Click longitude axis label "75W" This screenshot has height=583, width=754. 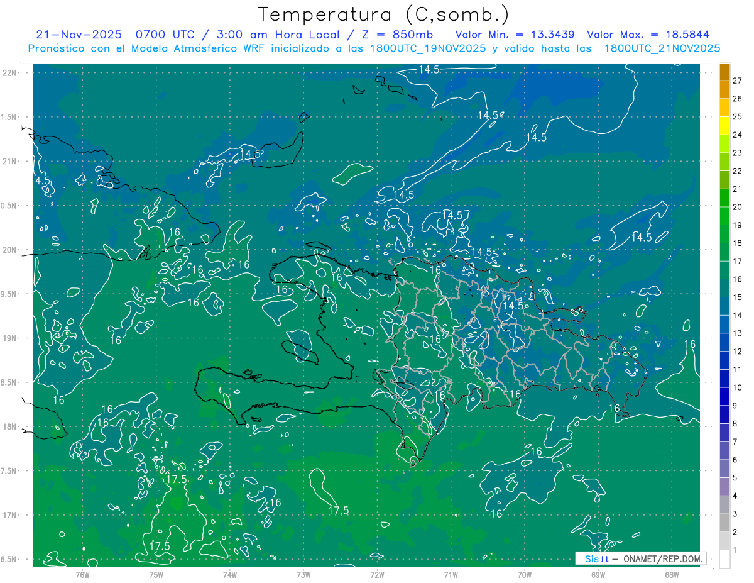coord(156,575)
